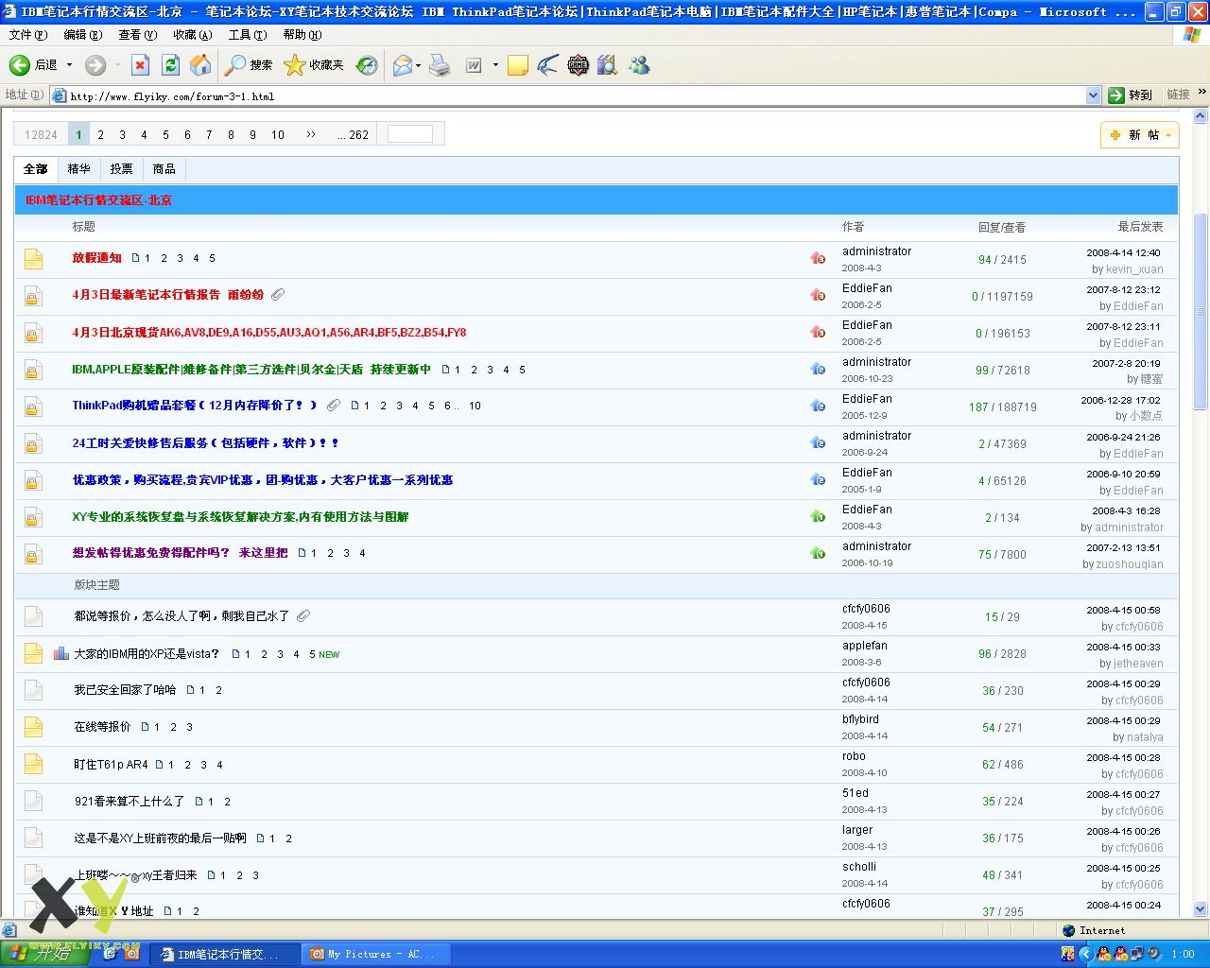Open the thread 在线等报价

point(102,727)
